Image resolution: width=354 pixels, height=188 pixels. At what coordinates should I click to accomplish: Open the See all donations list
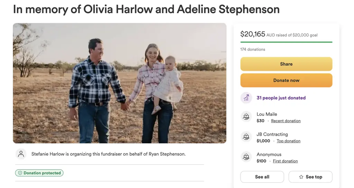point(262,177)
